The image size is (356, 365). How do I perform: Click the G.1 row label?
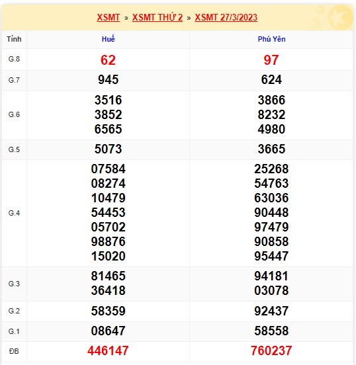point(14,331)
